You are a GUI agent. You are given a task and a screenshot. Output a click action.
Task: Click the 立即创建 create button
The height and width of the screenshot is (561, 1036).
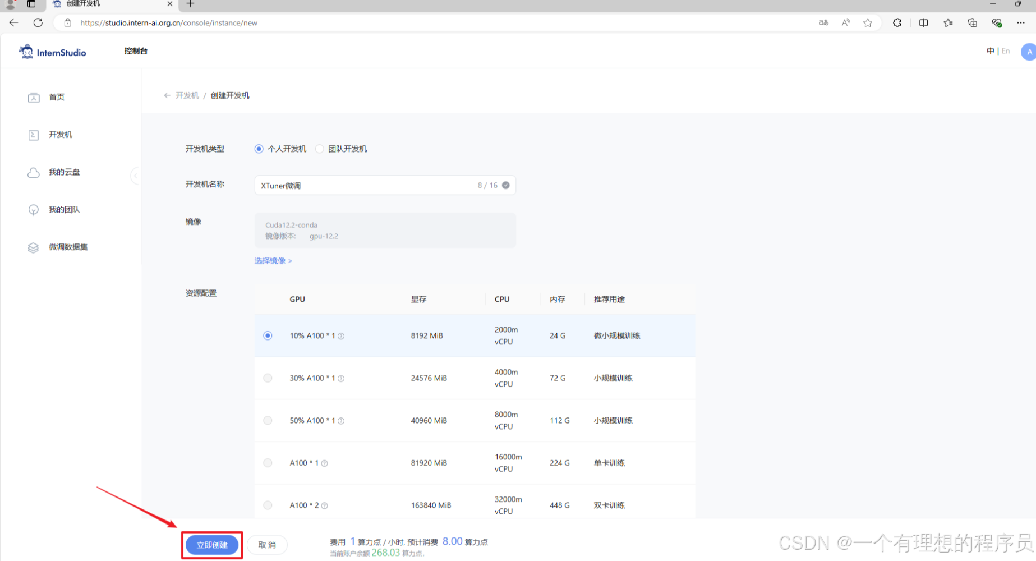(211, 544)
